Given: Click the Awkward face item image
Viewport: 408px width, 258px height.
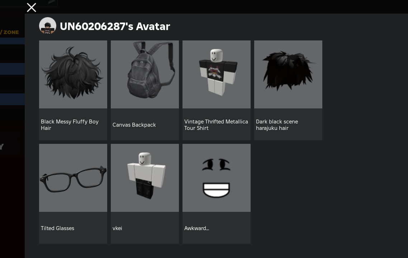Looking at the screenshot, I should tap(217, 178).
